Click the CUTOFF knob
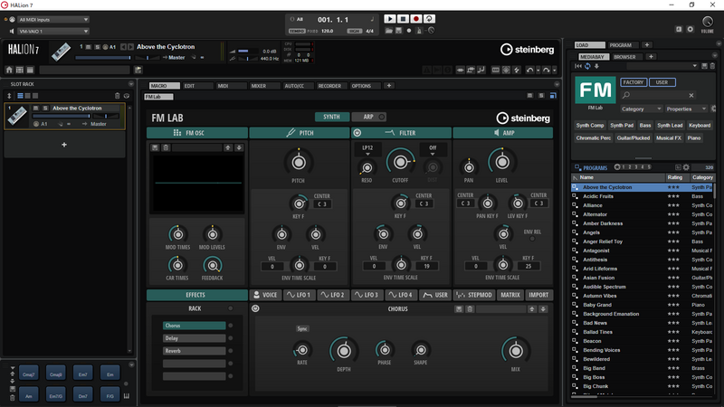The height and width of the screenshot is (407, 724). [400, 162]
